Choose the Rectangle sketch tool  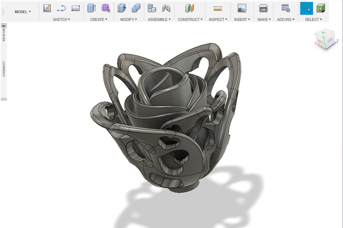tap(75, 8)
